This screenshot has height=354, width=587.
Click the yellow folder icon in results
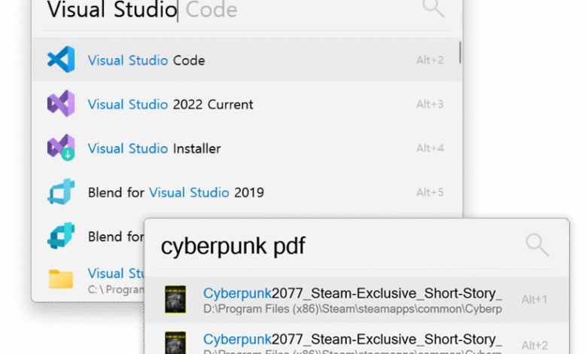(60, 279)
